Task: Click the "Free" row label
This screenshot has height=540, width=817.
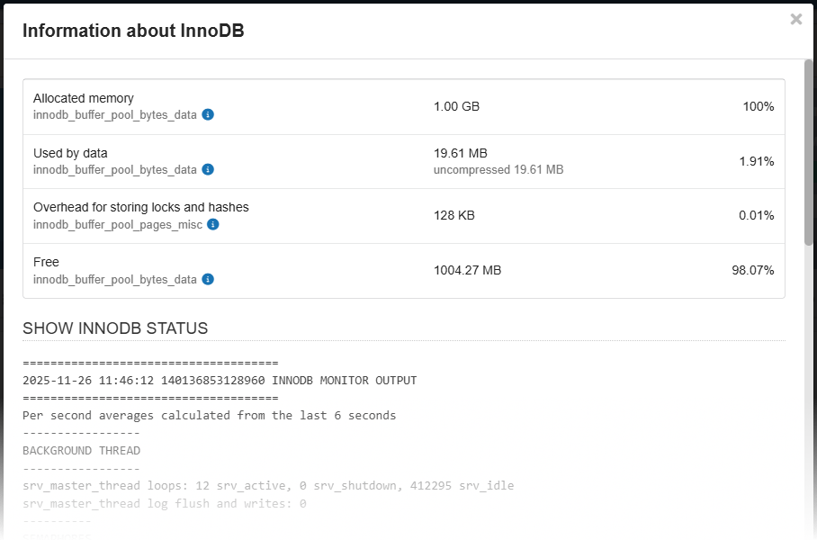Action: (x=46, y=262)
